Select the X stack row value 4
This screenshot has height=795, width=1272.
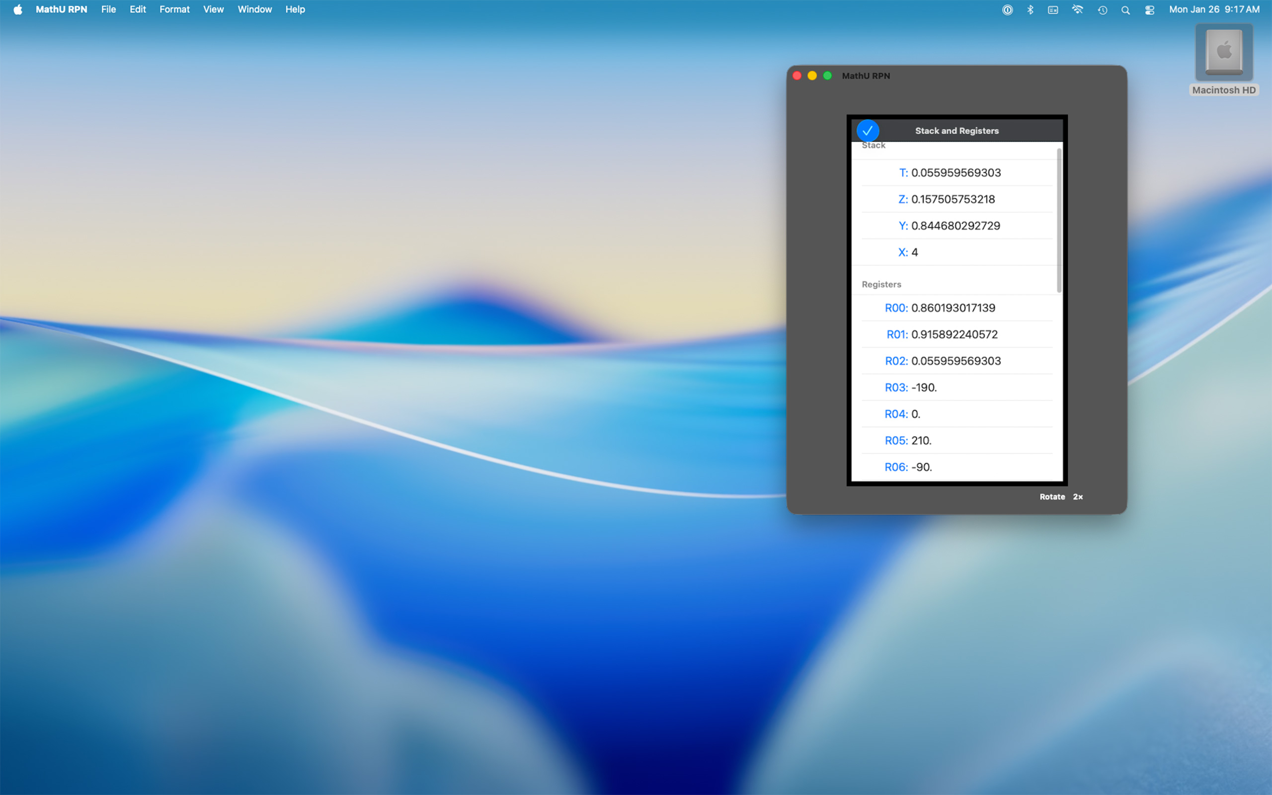click(956, 252)
